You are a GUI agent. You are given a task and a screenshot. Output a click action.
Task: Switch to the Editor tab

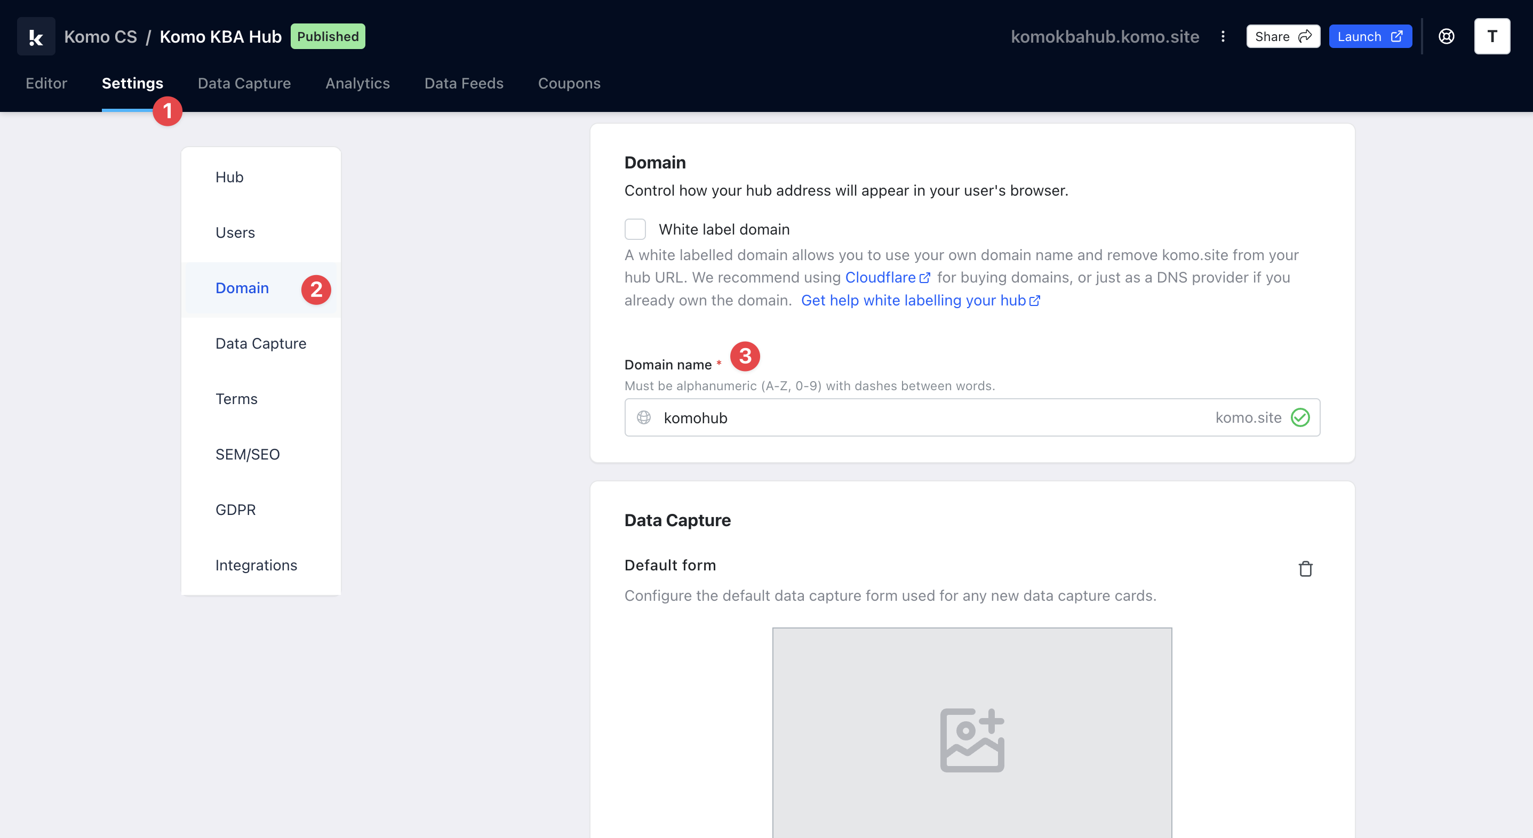click(x=46, y=83)
